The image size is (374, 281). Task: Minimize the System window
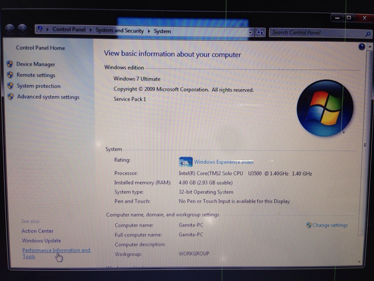point(337,18)
